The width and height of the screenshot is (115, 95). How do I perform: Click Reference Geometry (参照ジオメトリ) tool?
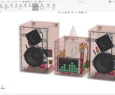point(16,6)
